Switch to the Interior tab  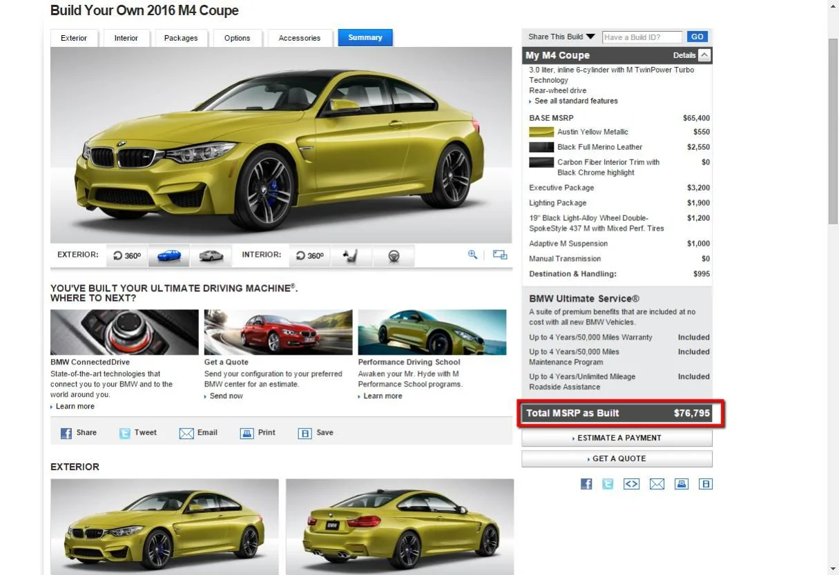coord(126,38)
